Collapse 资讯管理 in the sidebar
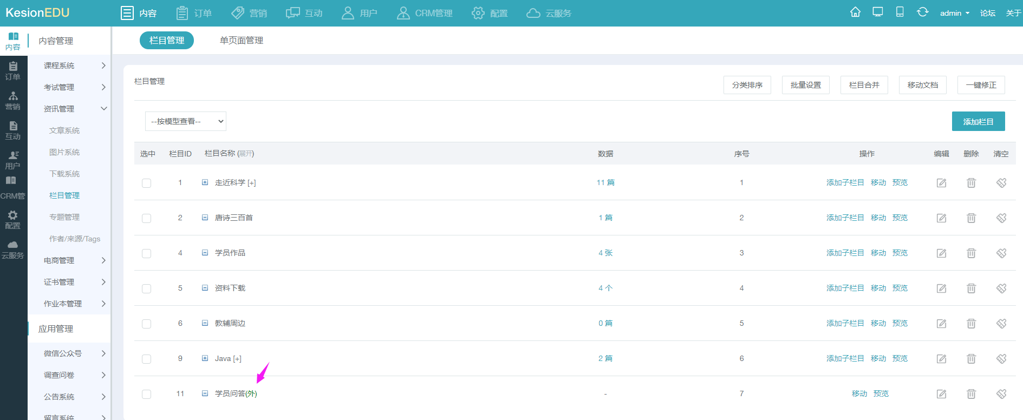This screenshot has width=1023, height=420. 69,109
